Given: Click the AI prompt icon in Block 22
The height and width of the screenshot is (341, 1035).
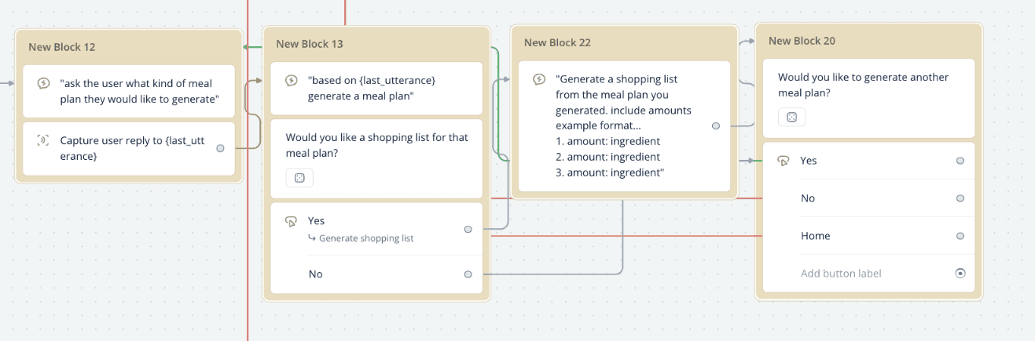Looking at the screenshot, I should pyautogui.click(x=539, y=79).
